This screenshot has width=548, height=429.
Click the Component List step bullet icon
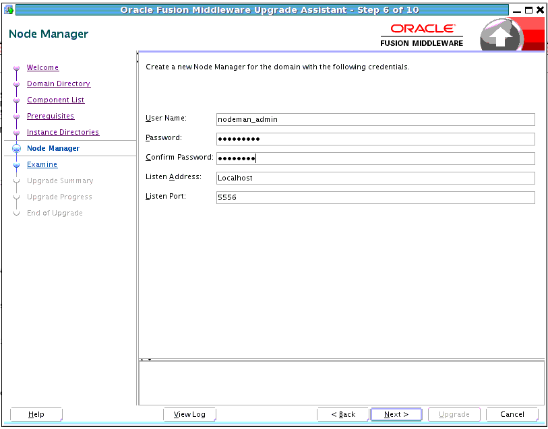click(x=16, y=100)
